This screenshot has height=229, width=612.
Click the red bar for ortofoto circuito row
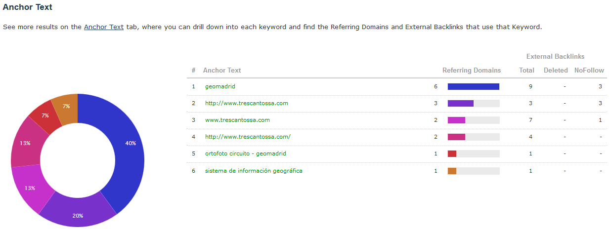(x=452, y=153)
